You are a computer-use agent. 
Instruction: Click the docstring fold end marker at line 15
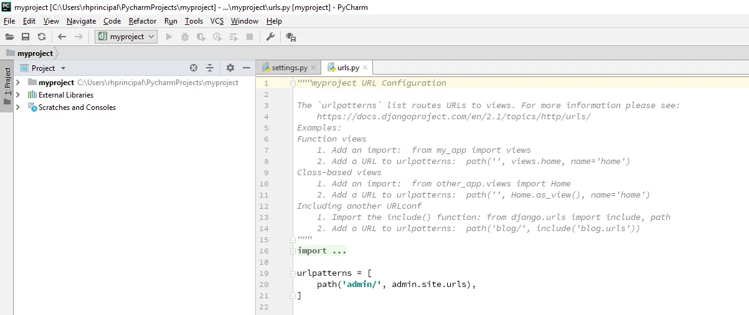pos(293,239)
